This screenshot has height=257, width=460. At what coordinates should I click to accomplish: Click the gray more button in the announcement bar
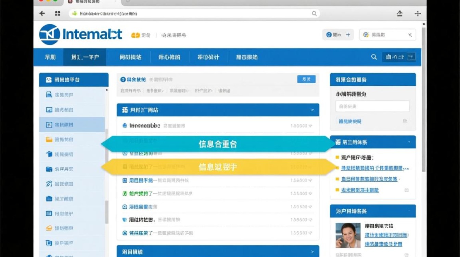306,79
